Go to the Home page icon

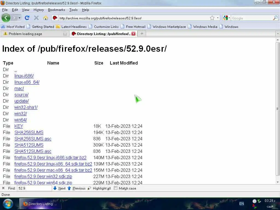coord(46,18)
